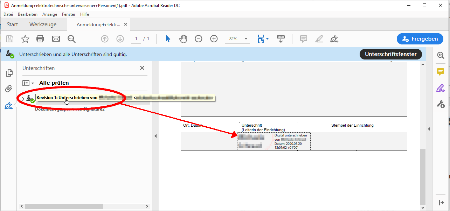Open the zoom percentage dropdown
450x211 pixels.
pyautogui.click(x=246, y=39)
